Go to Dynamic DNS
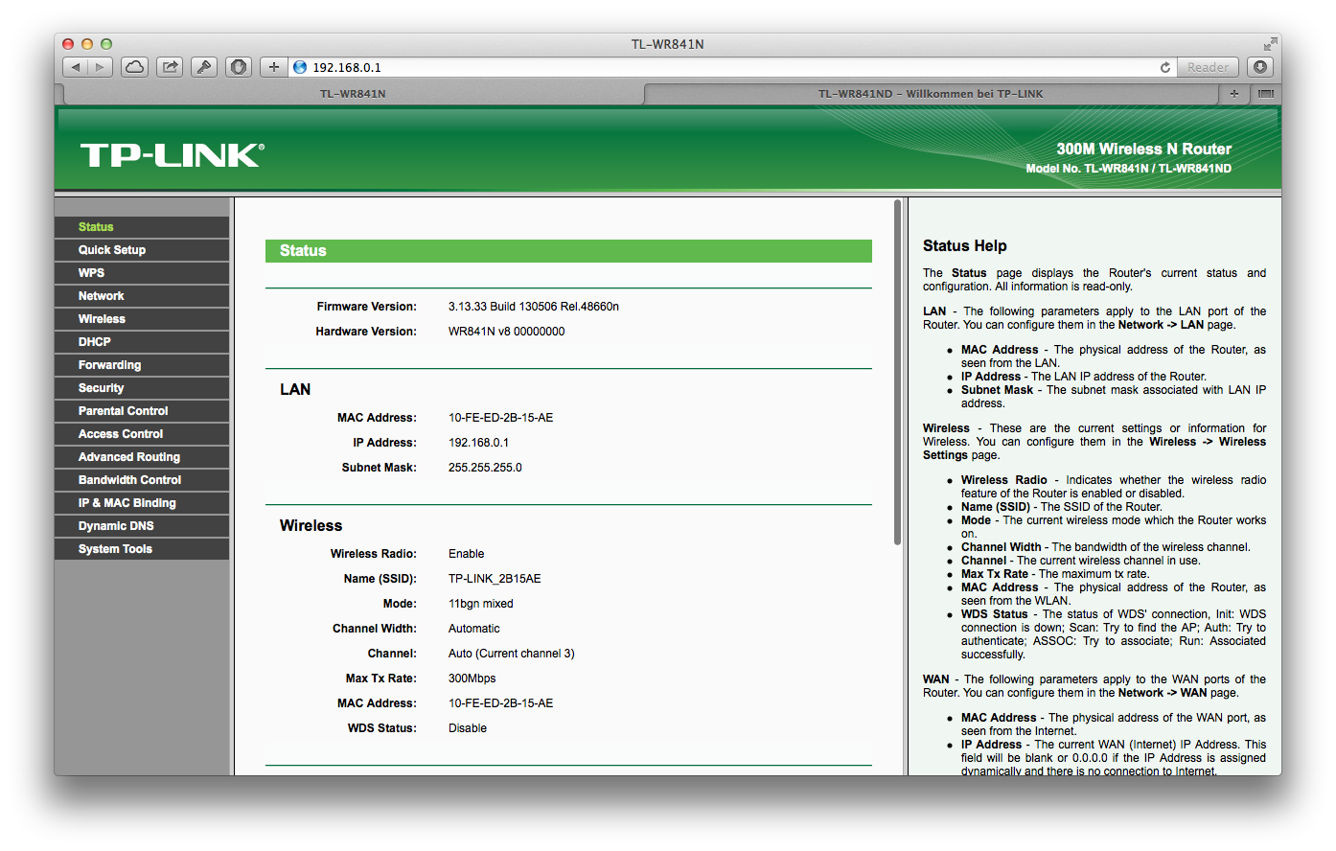Viewport: 1336px width, 851px height. pos(142,526)
